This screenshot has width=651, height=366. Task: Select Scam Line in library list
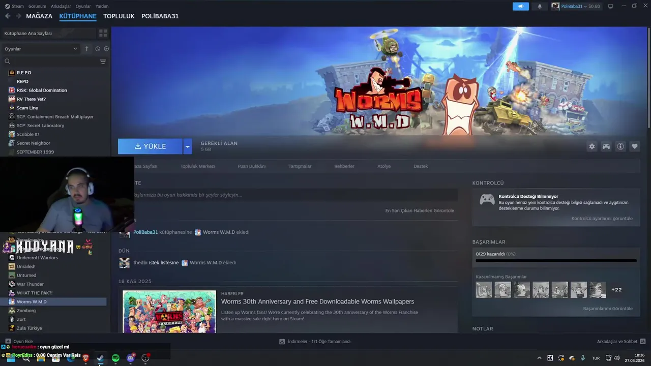coord(27,108)
